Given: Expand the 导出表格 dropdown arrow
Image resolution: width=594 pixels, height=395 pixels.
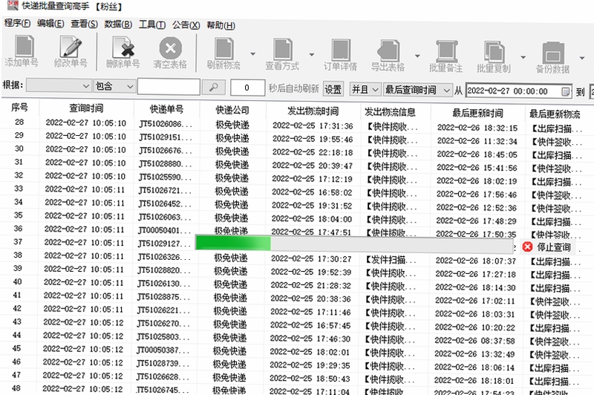Looking at the screenshot, I should pos(417,56).
